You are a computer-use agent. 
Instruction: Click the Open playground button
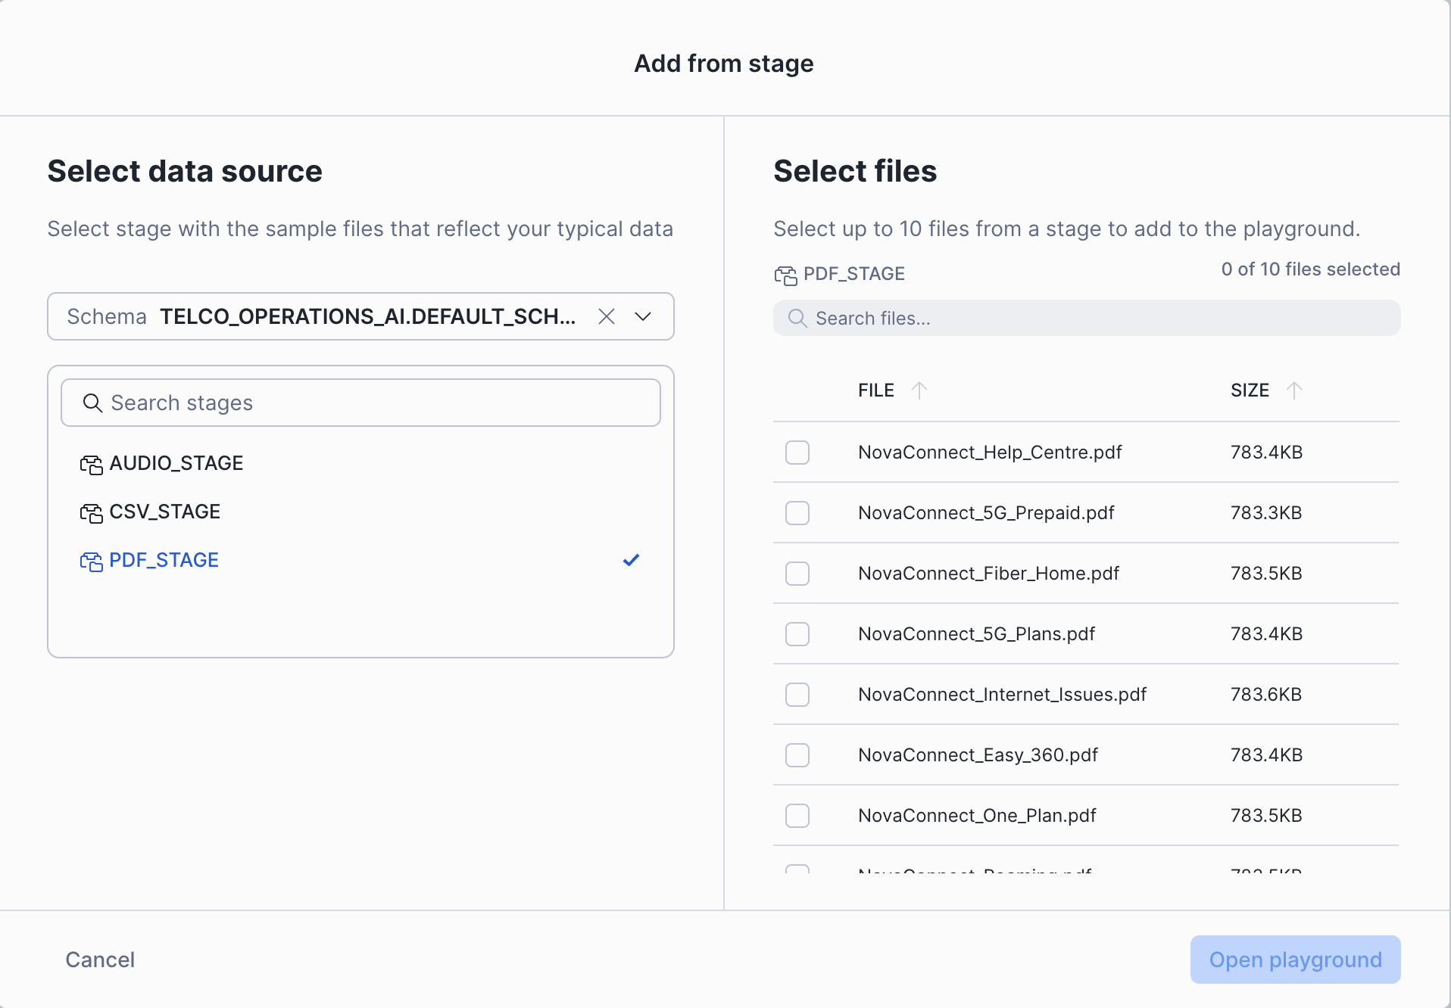coord(1295,960)
